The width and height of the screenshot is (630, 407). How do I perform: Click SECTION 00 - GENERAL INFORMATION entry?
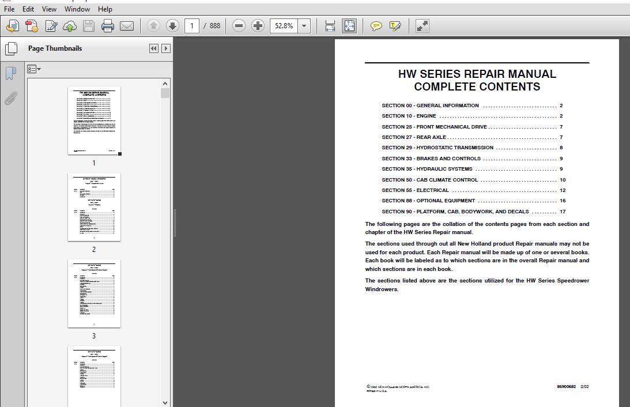coord(472,105)
